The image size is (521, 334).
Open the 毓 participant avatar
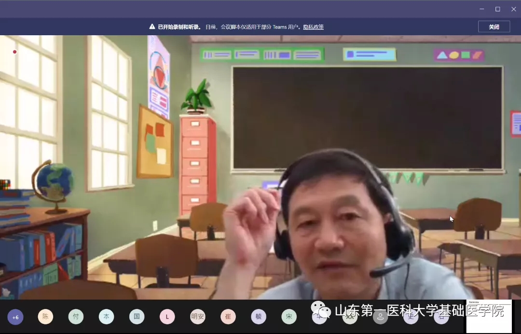point(259,317)
